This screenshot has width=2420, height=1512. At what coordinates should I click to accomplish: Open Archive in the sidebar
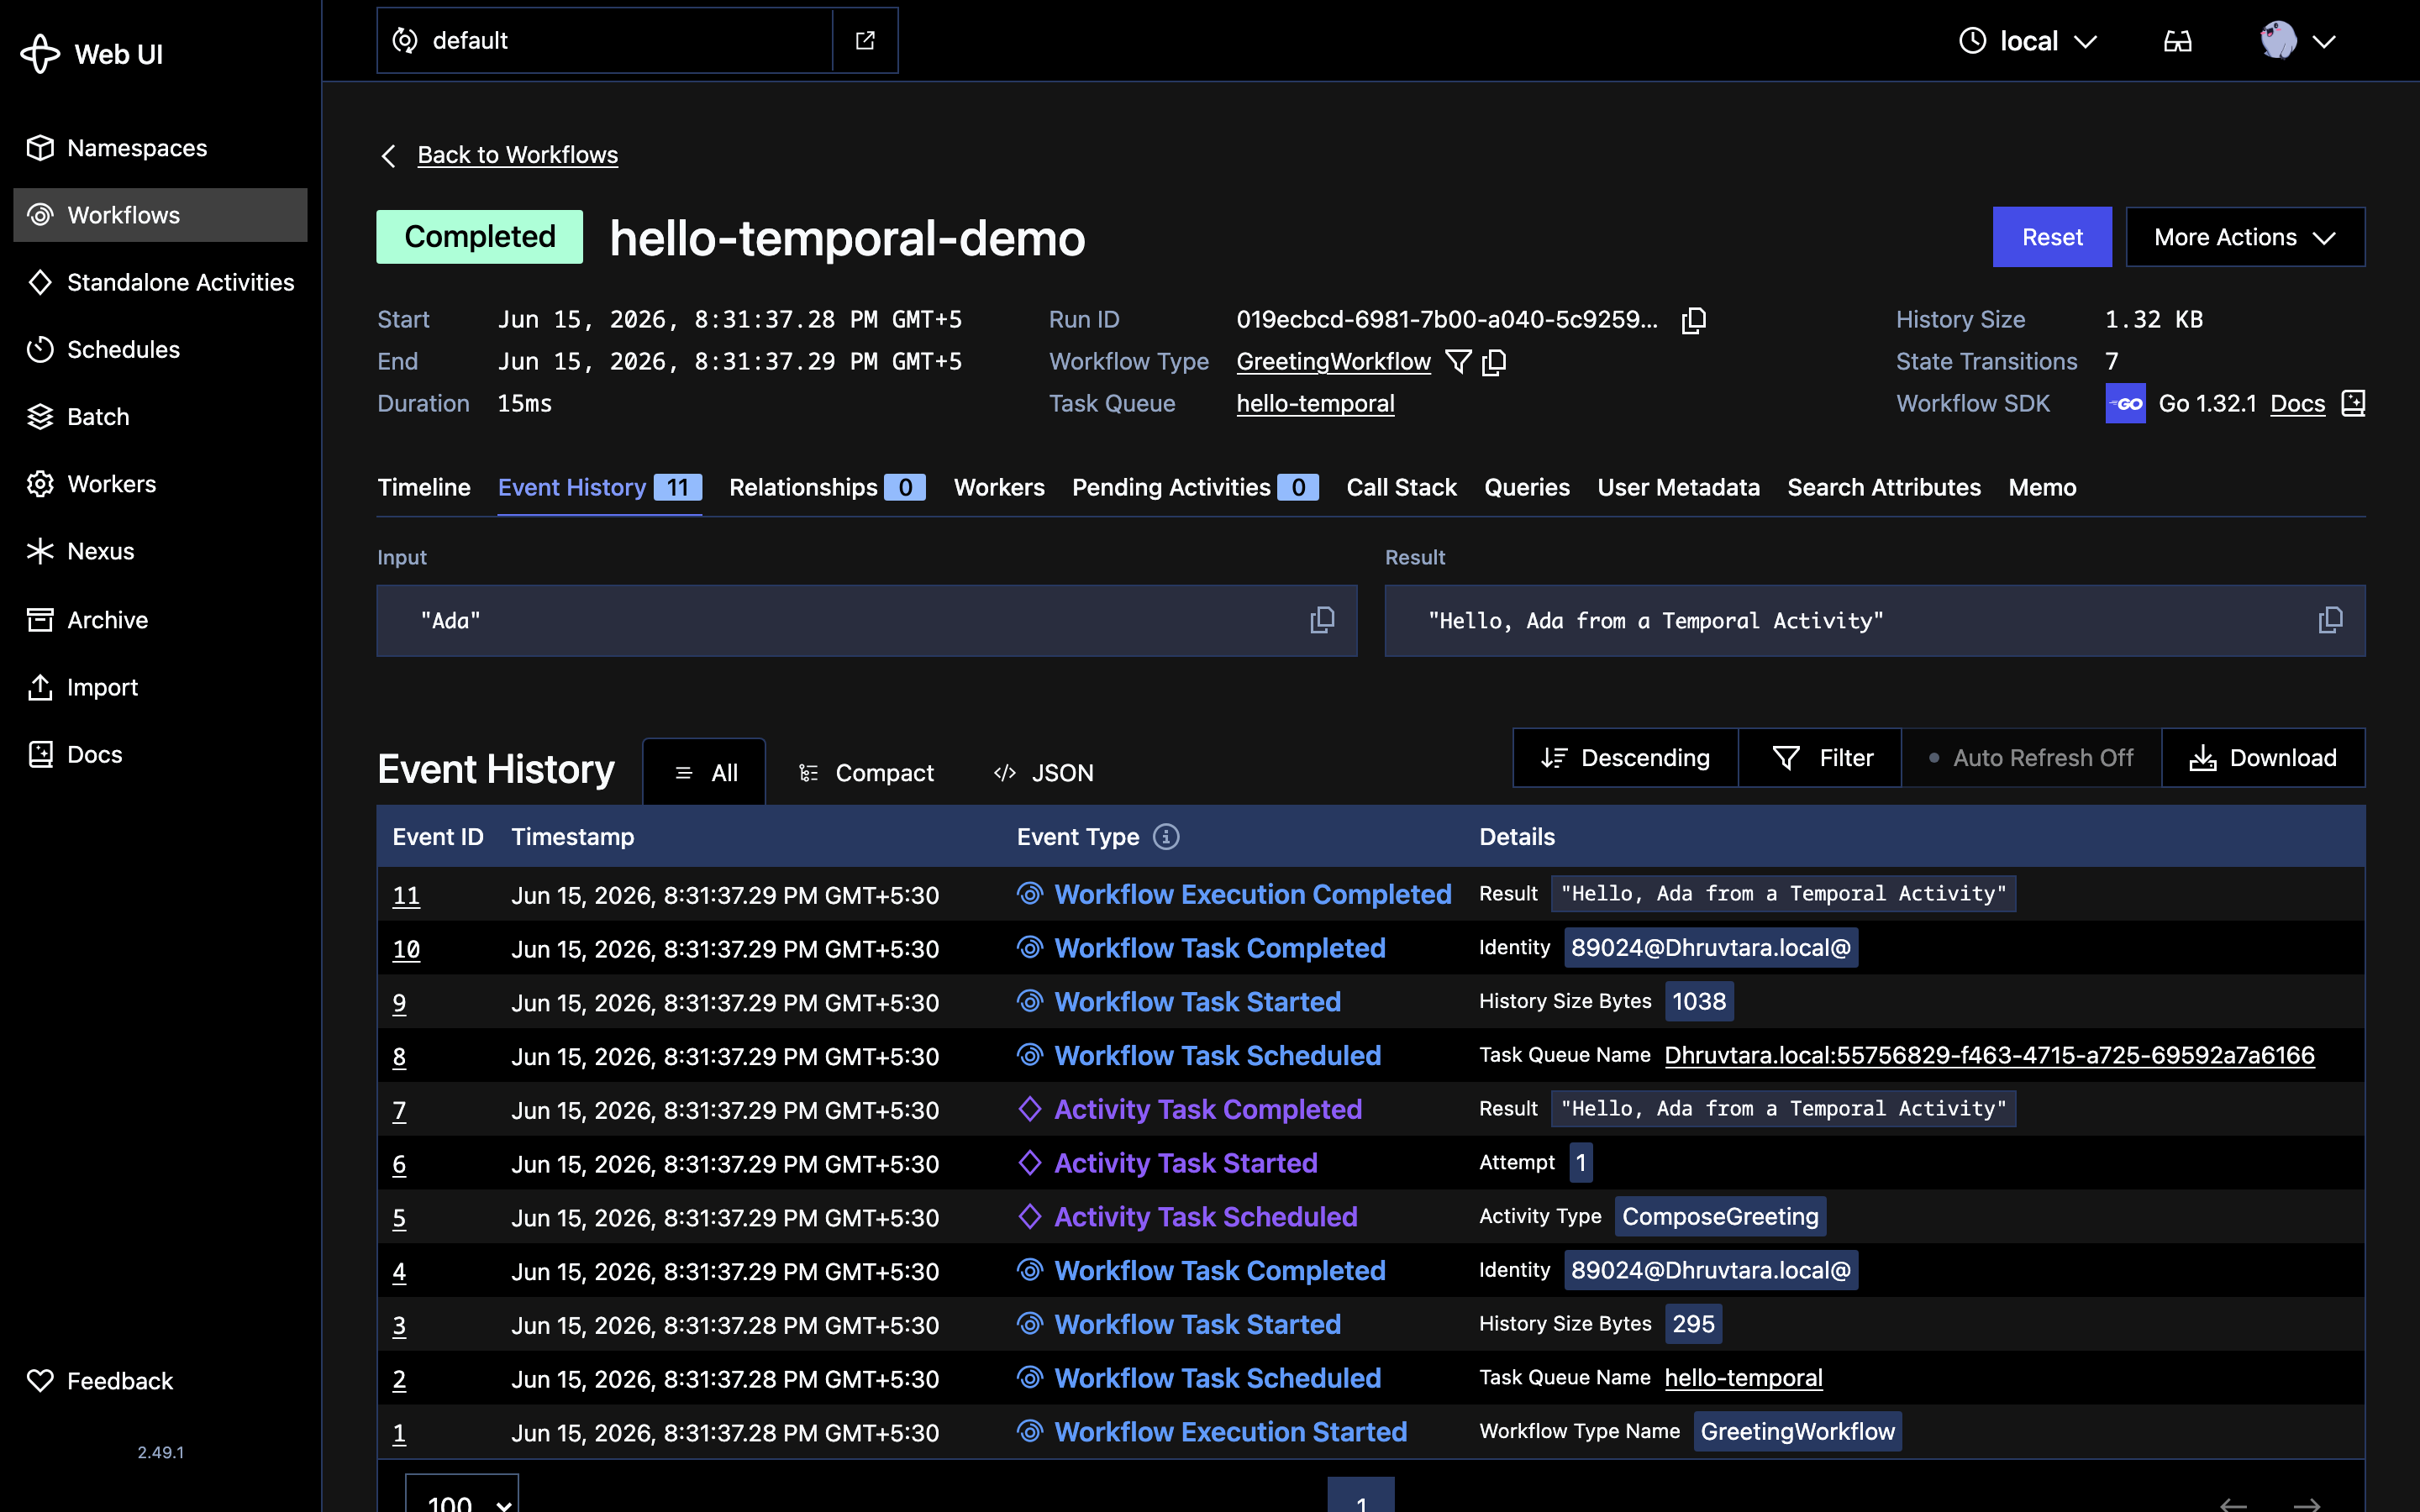click(x=160, y=620)
